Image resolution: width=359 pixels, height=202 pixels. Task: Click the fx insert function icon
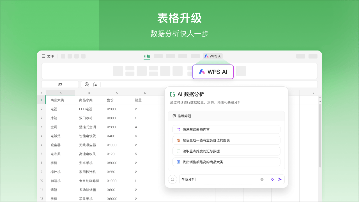click(x=95, y=84)
